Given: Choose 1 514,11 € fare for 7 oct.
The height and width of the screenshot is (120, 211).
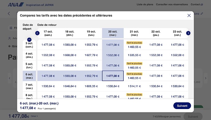Looking at the screenshot, I should tap(134, 86).
